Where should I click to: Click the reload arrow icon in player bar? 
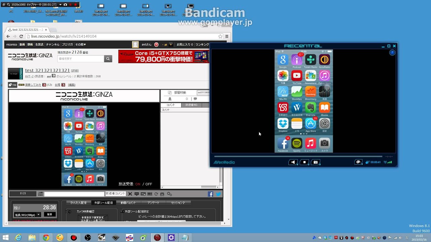(x=156, y=194)
